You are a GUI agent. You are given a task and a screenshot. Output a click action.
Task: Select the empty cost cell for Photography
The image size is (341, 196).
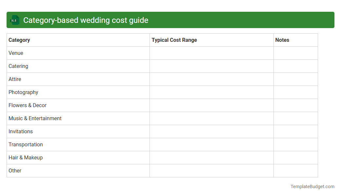(x=211, y=92)
